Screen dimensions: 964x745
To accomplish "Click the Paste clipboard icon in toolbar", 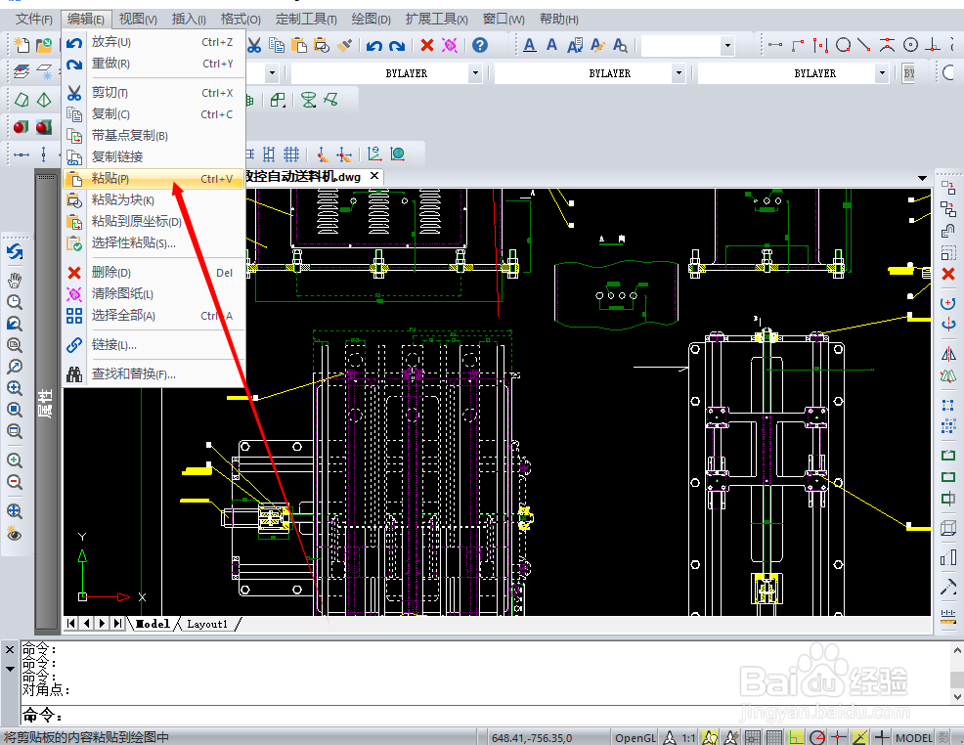I will [x=299, y=45].
